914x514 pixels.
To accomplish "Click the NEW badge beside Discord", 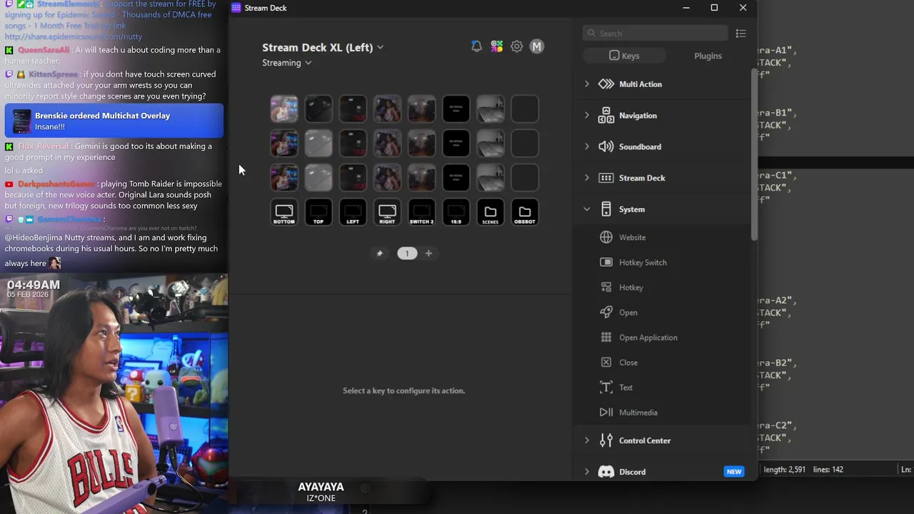I will pos(734,472).
